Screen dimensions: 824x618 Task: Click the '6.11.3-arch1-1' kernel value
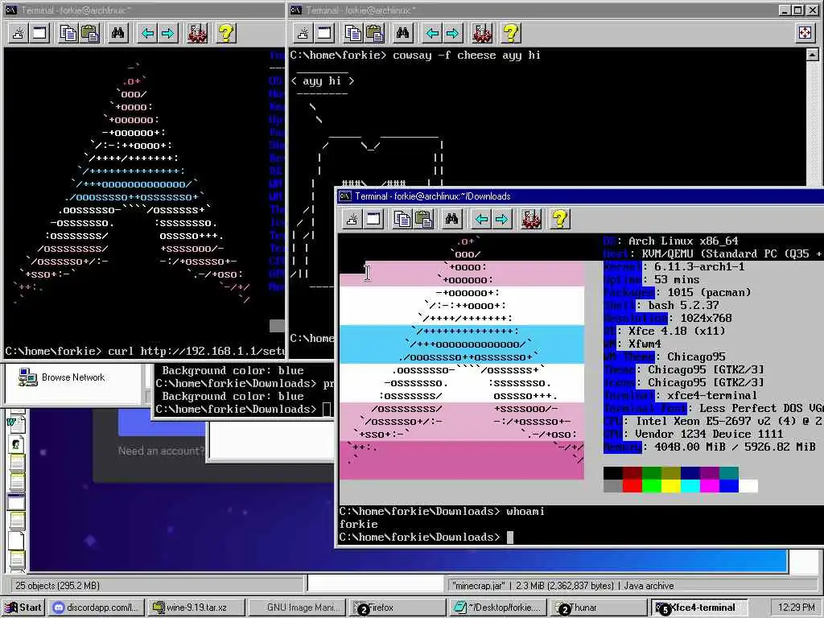(699, 266)
